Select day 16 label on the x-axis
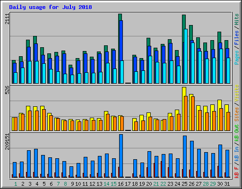242x189 pixels. coord(121,184)
